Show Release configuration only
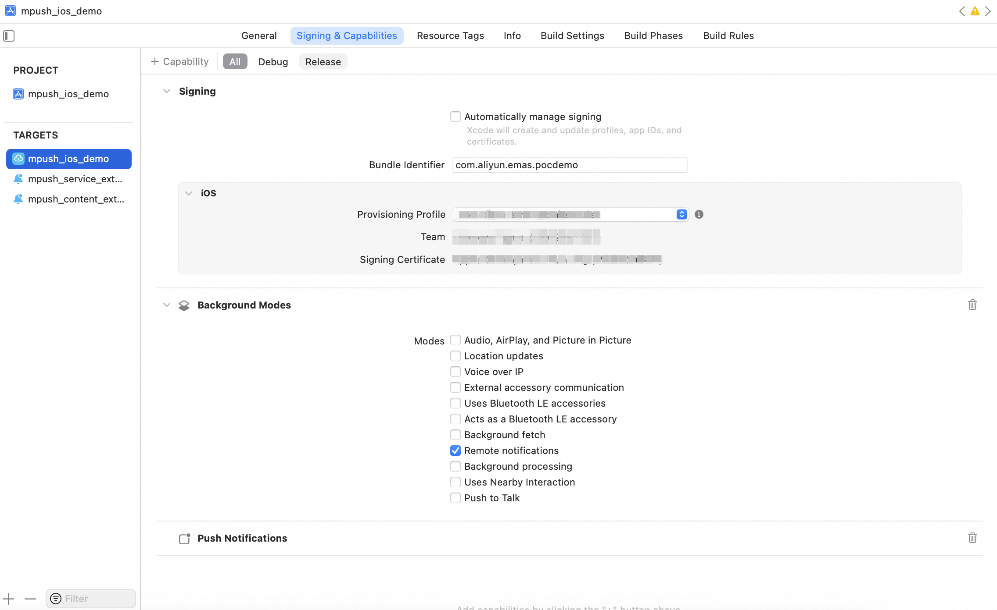 [x=323, y=62]
